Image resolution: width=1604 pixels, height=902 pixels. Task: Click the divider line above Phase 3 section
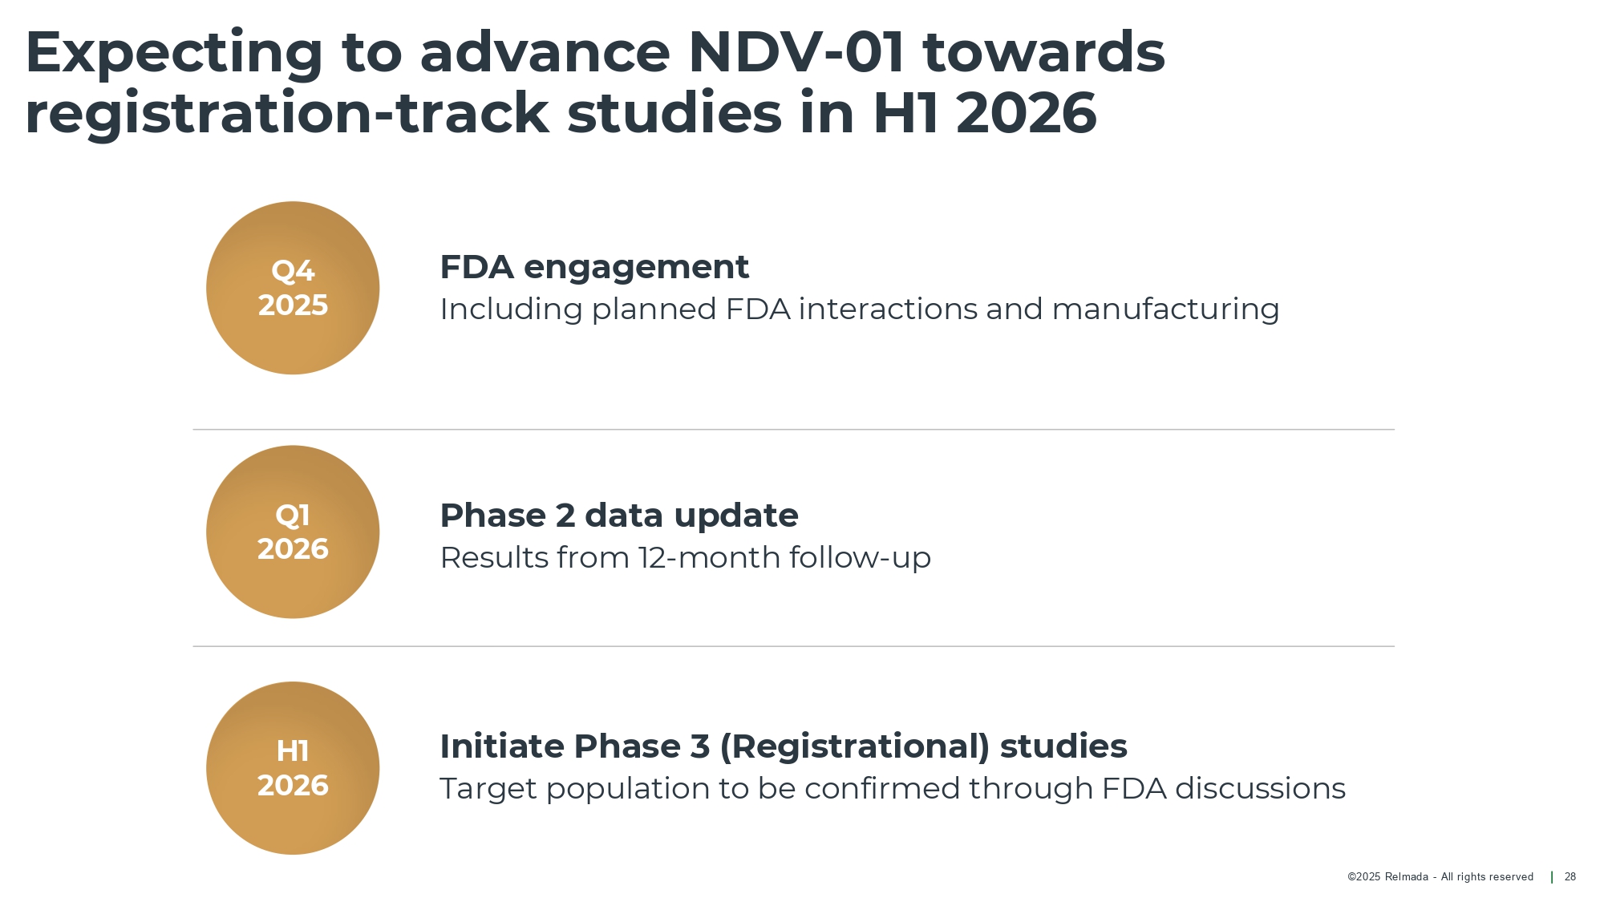coord(793,646)
